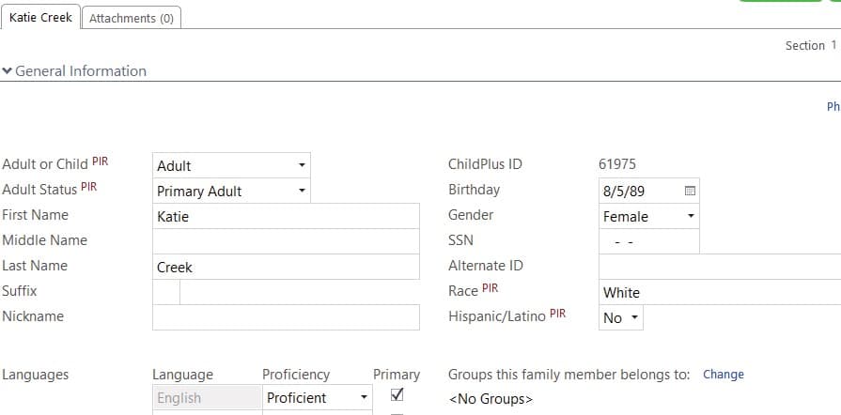Click the Birthday date field
Screen dimensions: 841x415
point(639,191)
